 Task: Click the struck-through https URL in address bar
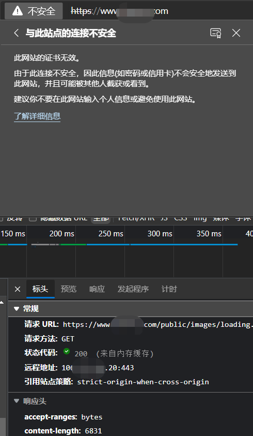tap(119, 11)
